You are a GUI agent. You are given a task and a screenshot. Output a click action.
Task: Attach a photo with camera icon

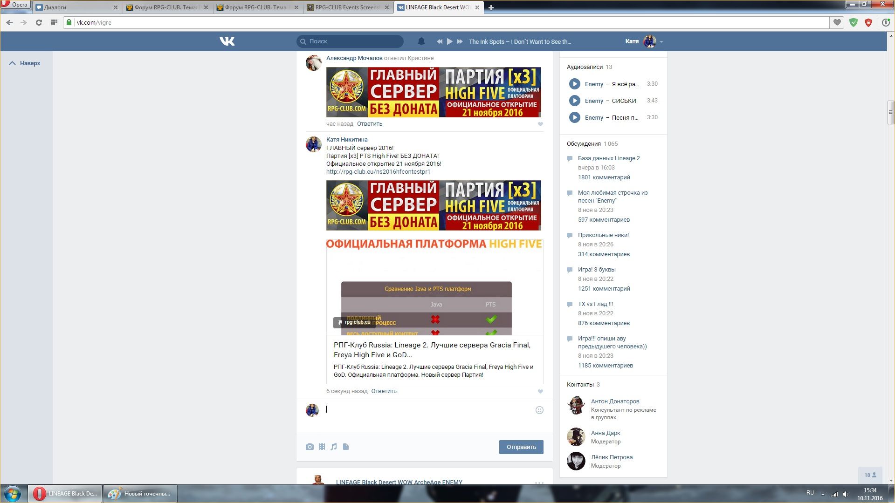[x=310, y=447]
